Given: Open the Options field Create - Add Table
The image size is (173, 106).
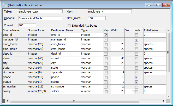Looking at the screenshot, I should (x=40, y=18).
